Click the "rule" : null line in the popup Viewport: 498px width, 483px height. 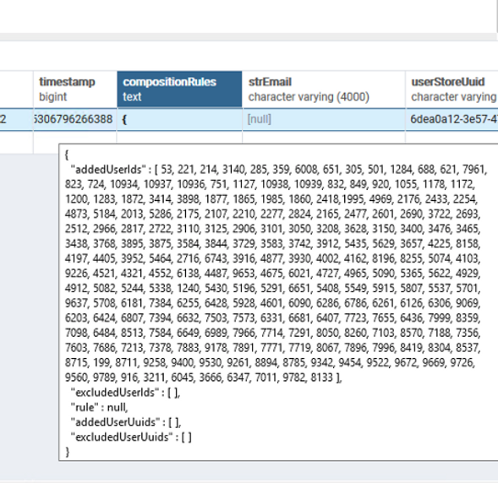point(99,407)
